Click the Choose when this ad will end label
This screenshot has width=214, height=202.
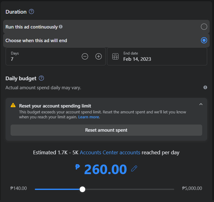click(36, 41)
